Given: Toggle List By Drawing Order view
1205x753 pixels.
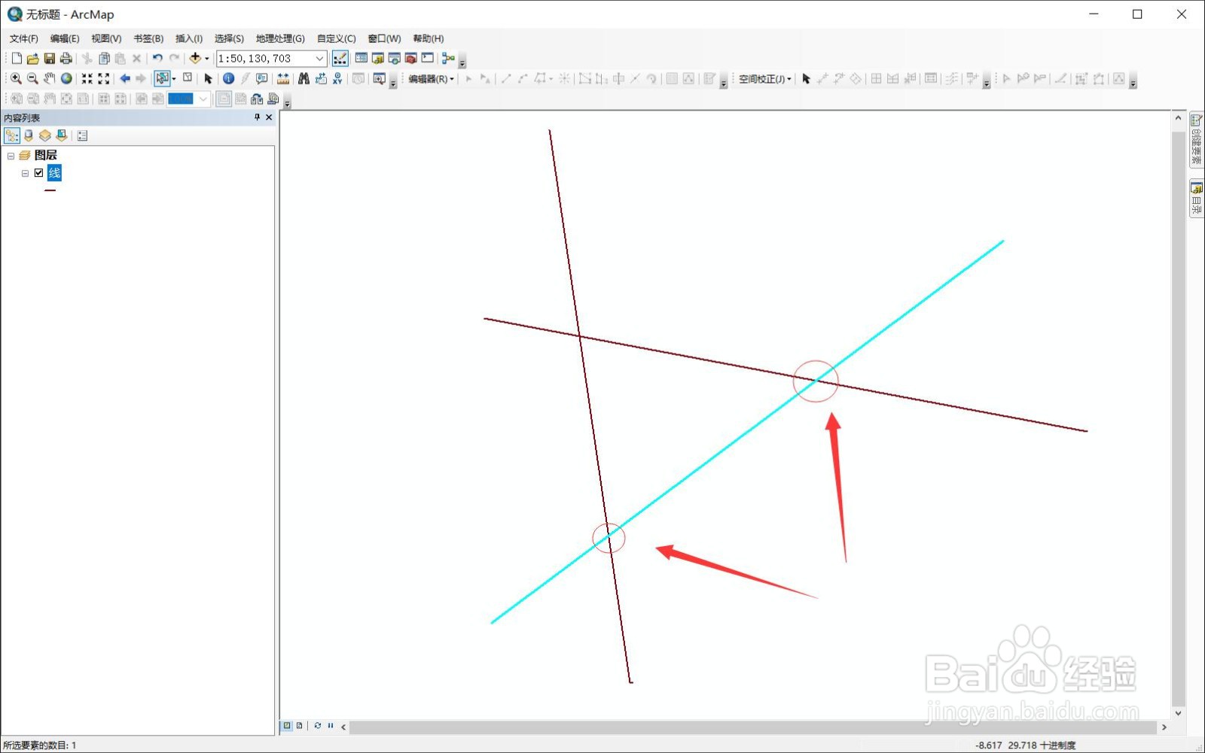Looking at the screenshot, I should point(12,135).
